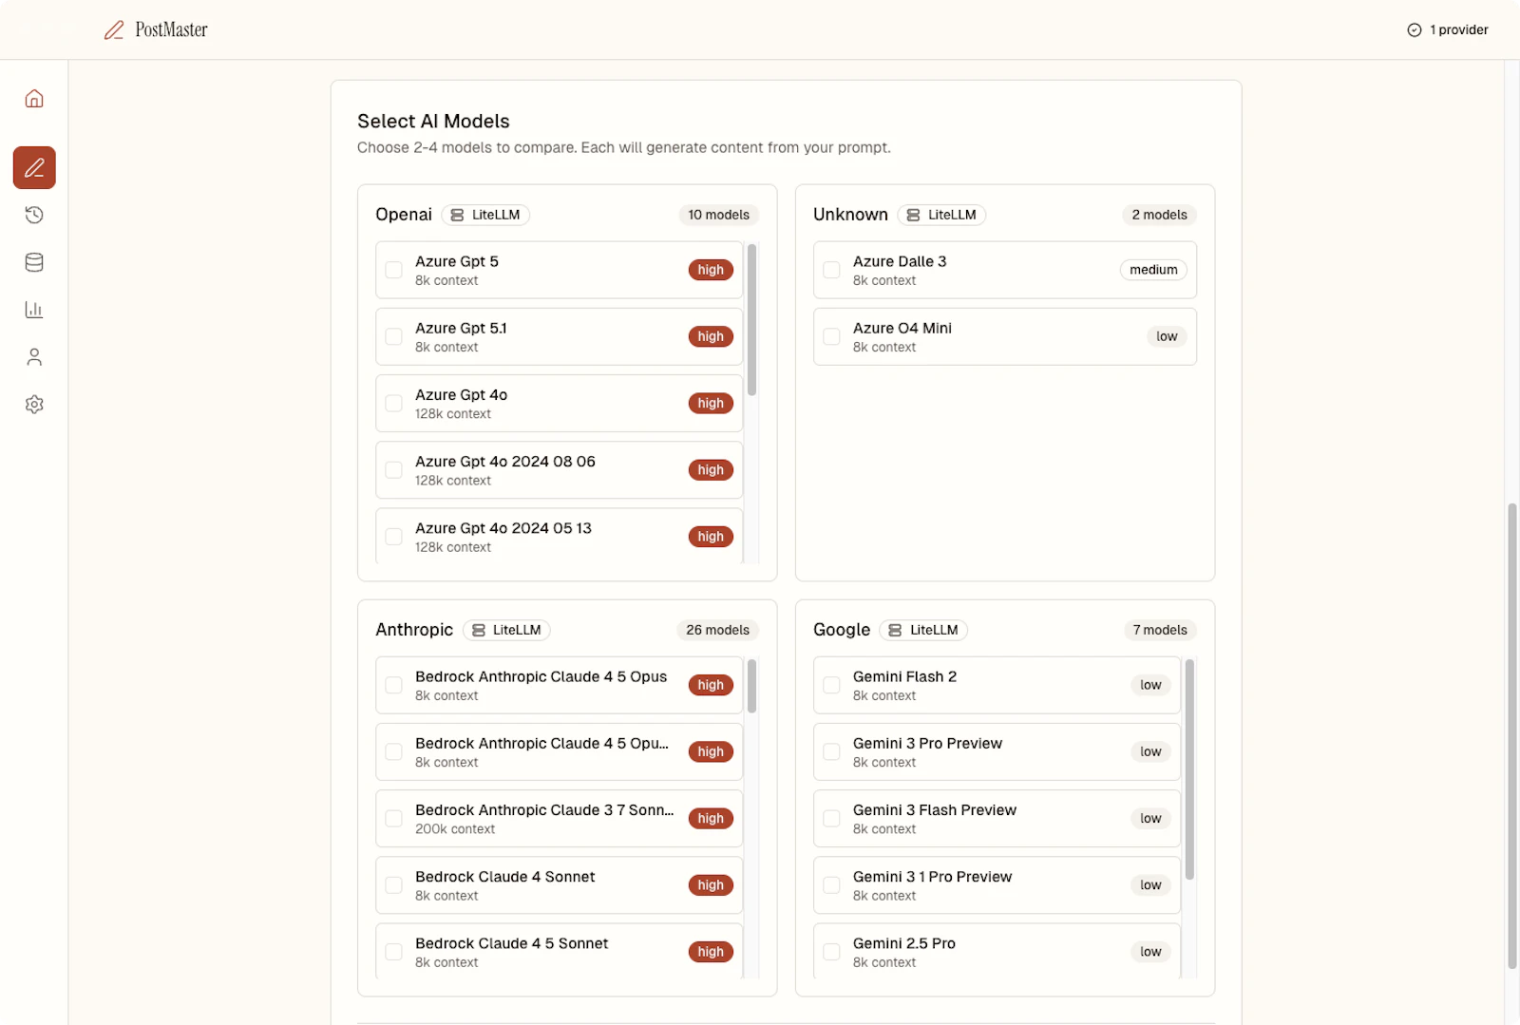
Task: Click the PostMaster logo text
Action: (x=171, y=30)
